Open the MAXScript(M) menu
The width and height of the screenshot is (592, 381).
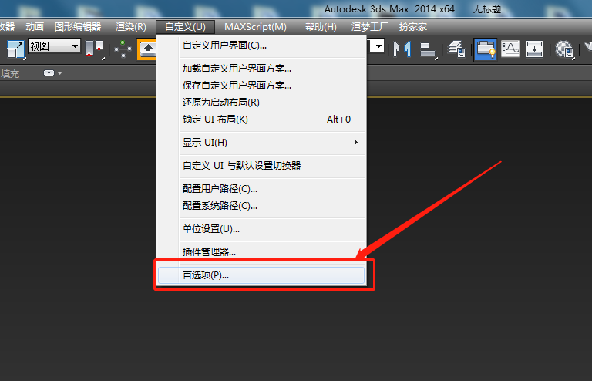coord(255,27)
